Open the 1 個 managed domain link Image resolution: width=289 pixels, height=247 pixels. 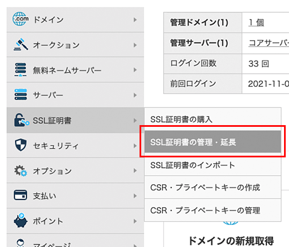tap(256, 23)
